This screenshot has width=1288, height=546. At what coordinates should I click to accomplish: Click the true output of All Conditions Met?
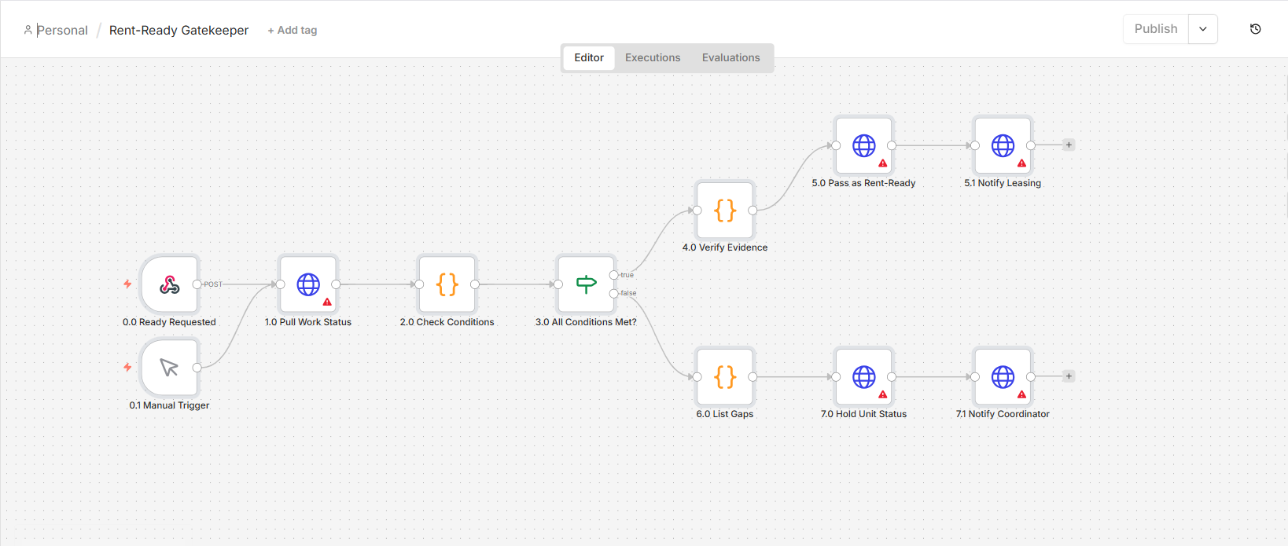pos(614,275)
